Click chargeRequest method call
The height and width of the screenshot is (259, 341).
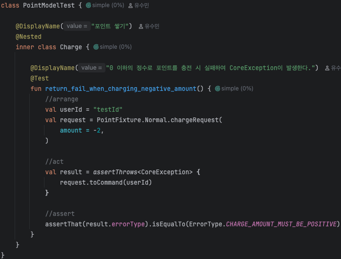coord(194,120)
